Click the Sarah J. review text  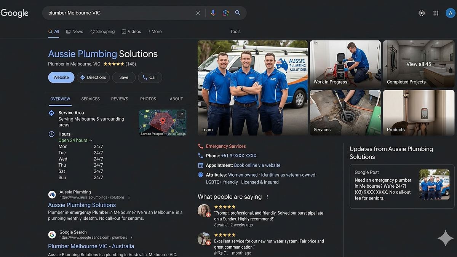(x=268, y=216)
